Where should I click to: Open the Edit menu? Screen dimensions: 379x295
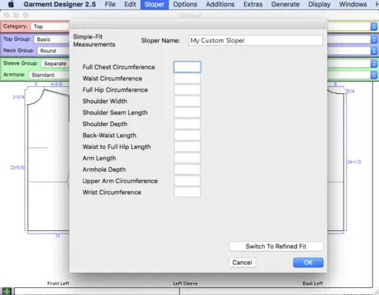[130, 4]
